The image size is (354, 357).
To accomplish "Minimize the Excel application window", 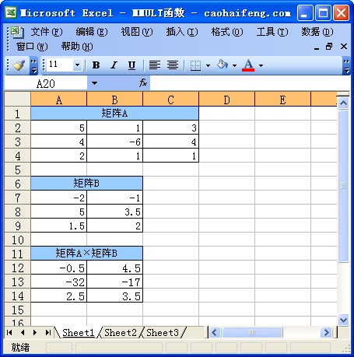I will (x=305, y=12).
